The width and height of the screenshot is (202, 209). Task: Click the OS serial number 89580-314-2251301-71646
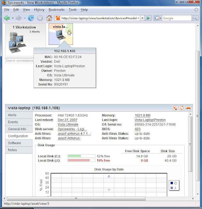click(155, 124)
